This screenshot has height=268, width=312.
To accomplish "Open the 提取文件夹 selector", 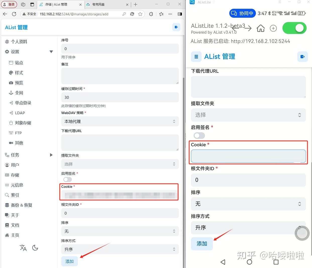I will coord(120,164).
